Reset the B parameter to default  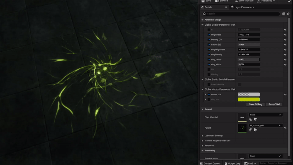pyautogui.click(x=285, y=30)
